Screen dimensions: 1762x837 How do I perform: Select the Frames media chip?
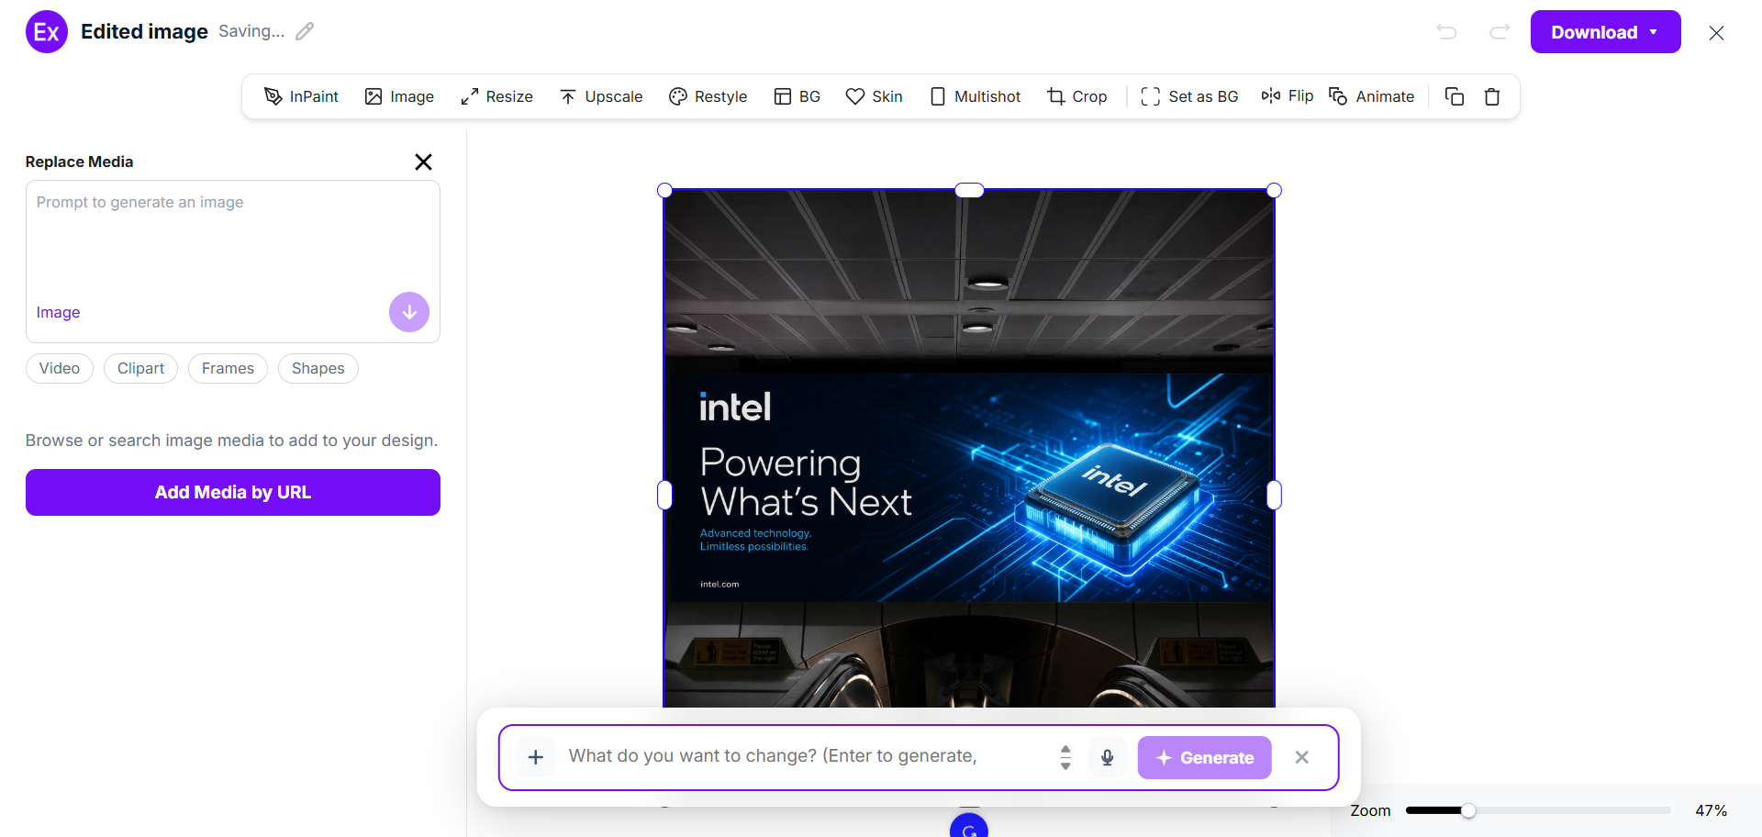point(228,368)
